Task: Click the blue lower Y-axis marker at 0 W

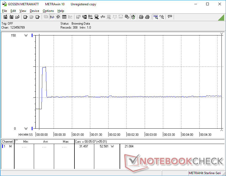Action: 32,128
